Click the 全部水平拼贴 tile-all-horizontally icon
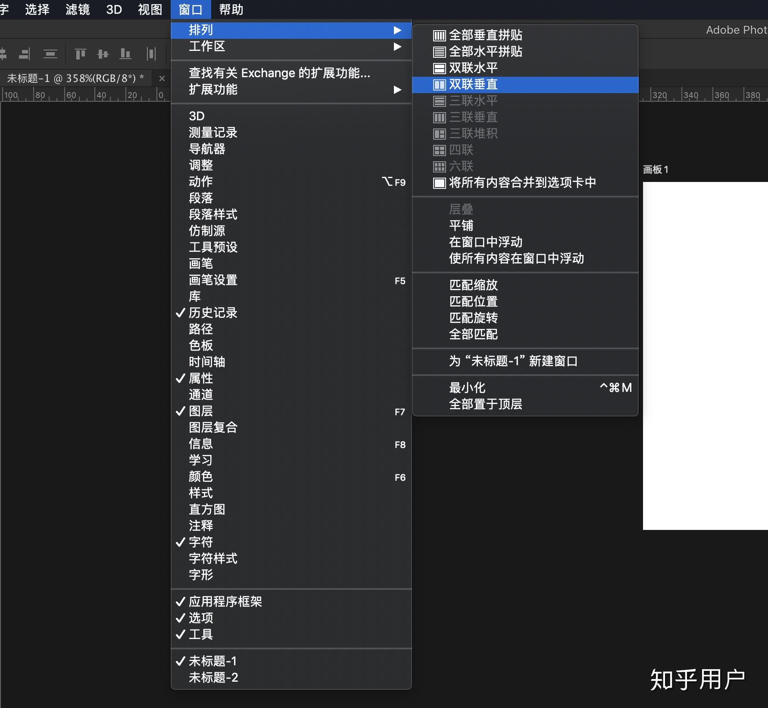The width and height of the screenshot is (768, 708). click(439, 52)
